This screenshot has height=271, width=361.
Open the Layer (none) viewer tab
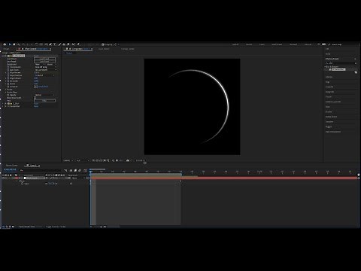click(x=104, y=49)
